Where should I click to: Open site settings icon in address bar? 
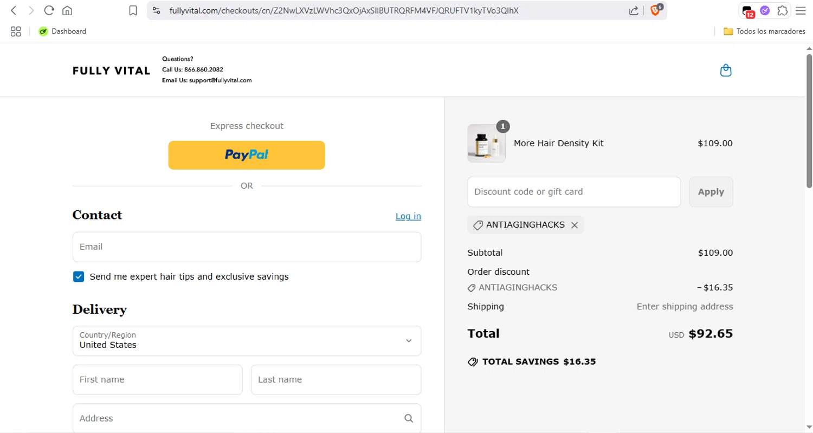point(157,10)
